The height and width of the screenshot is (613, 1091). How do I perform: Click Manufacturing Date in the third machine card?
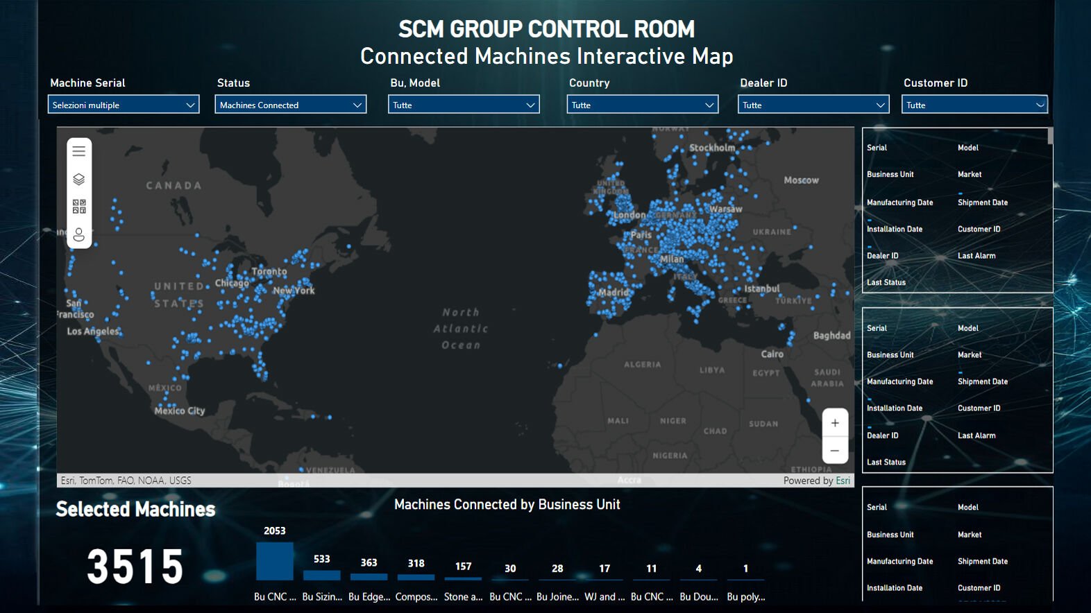(900, 561)
